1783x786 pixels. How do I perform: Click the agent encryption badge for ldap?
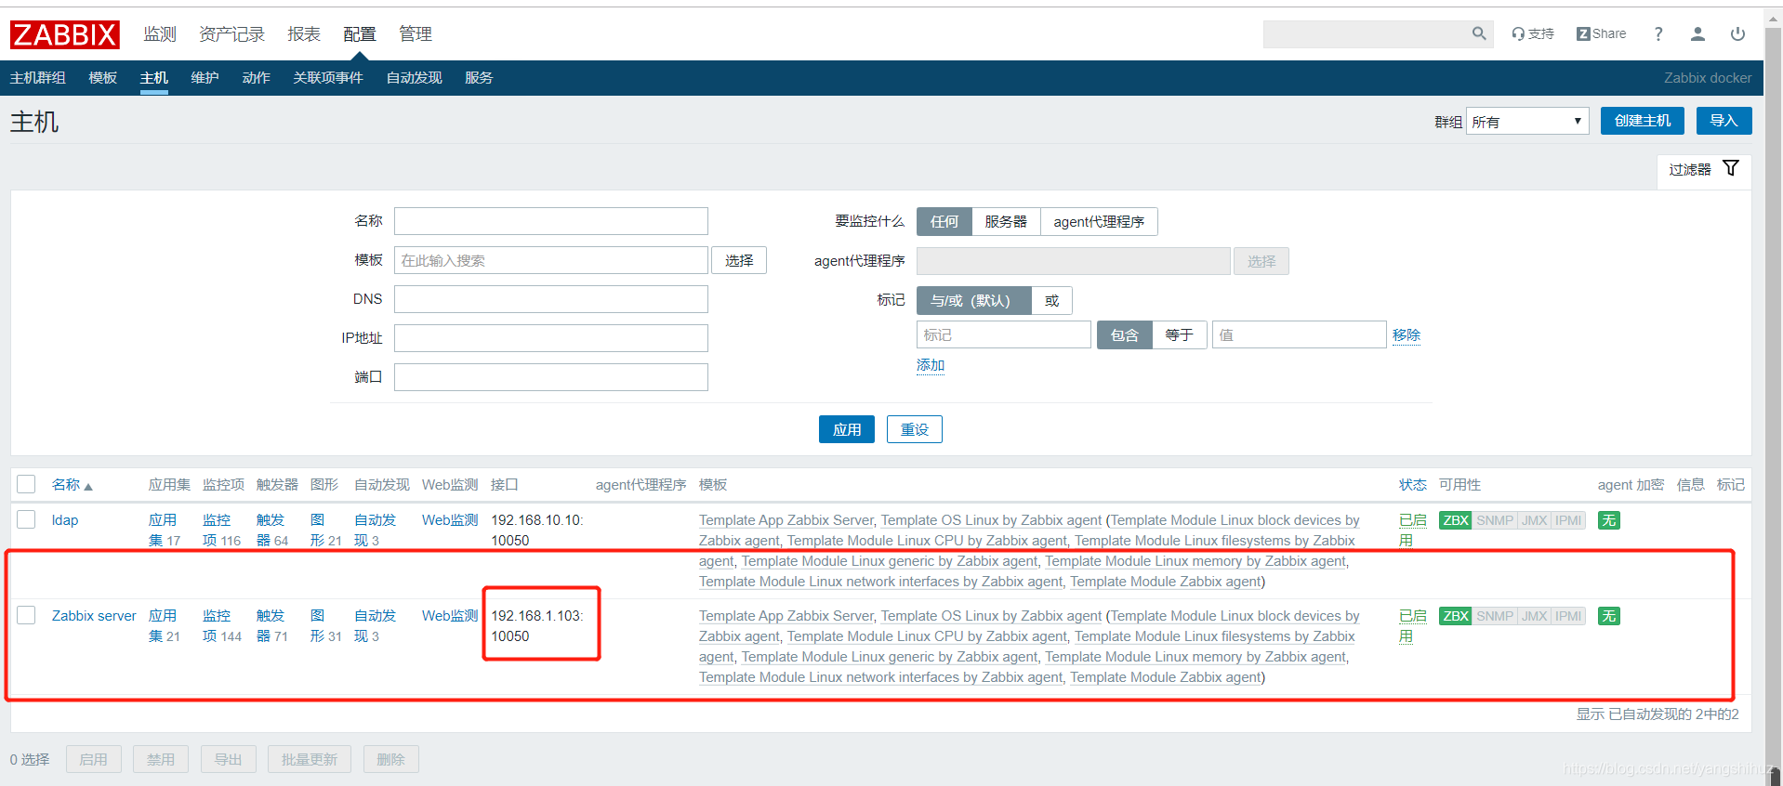click(x=1608, y=520)
